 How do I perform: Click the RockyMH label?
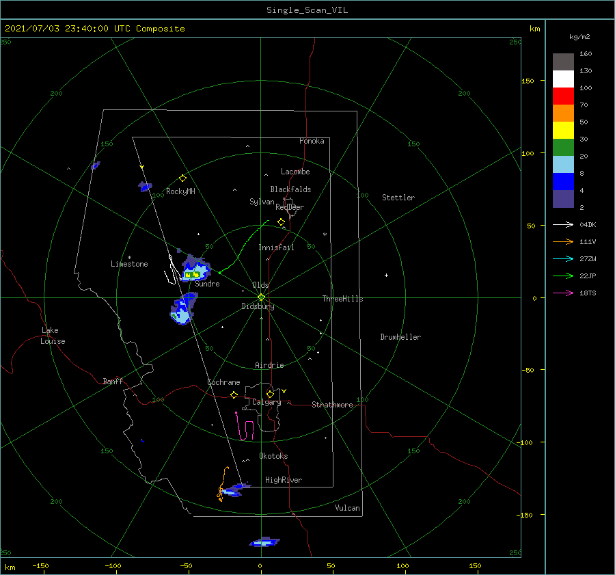click(x=180, y=191)
